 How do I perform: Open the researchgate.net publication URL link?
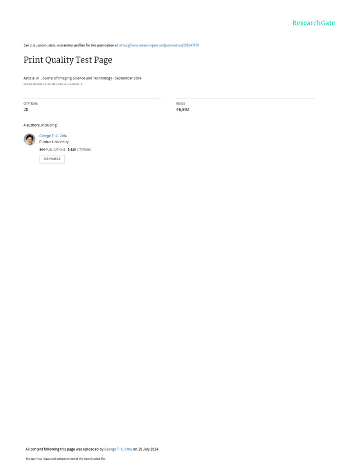pyautogui.click(x=159, y=45)
